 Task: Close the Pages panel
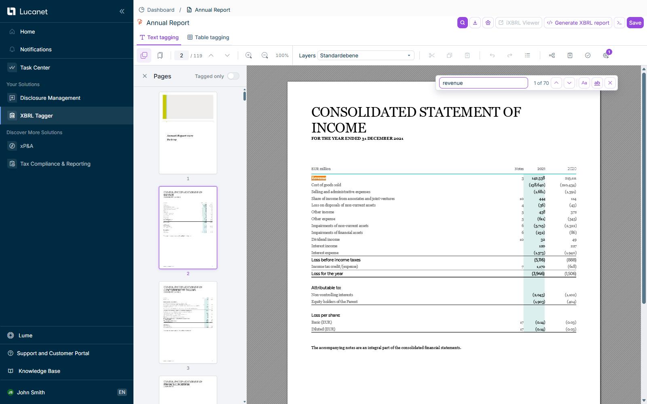tap(145, 76)
